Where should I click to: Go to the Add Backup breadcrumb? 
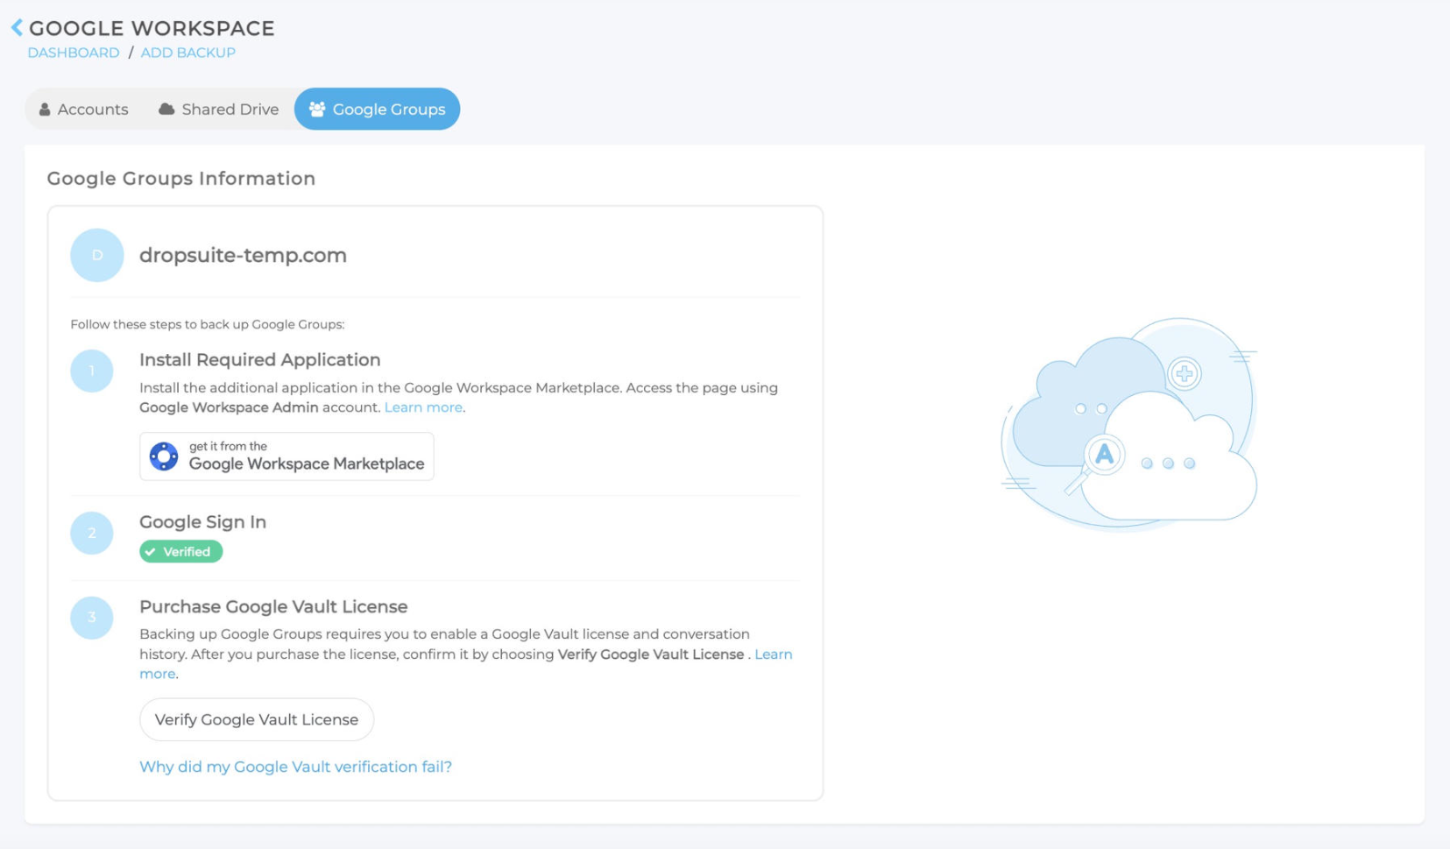(187, 53)
